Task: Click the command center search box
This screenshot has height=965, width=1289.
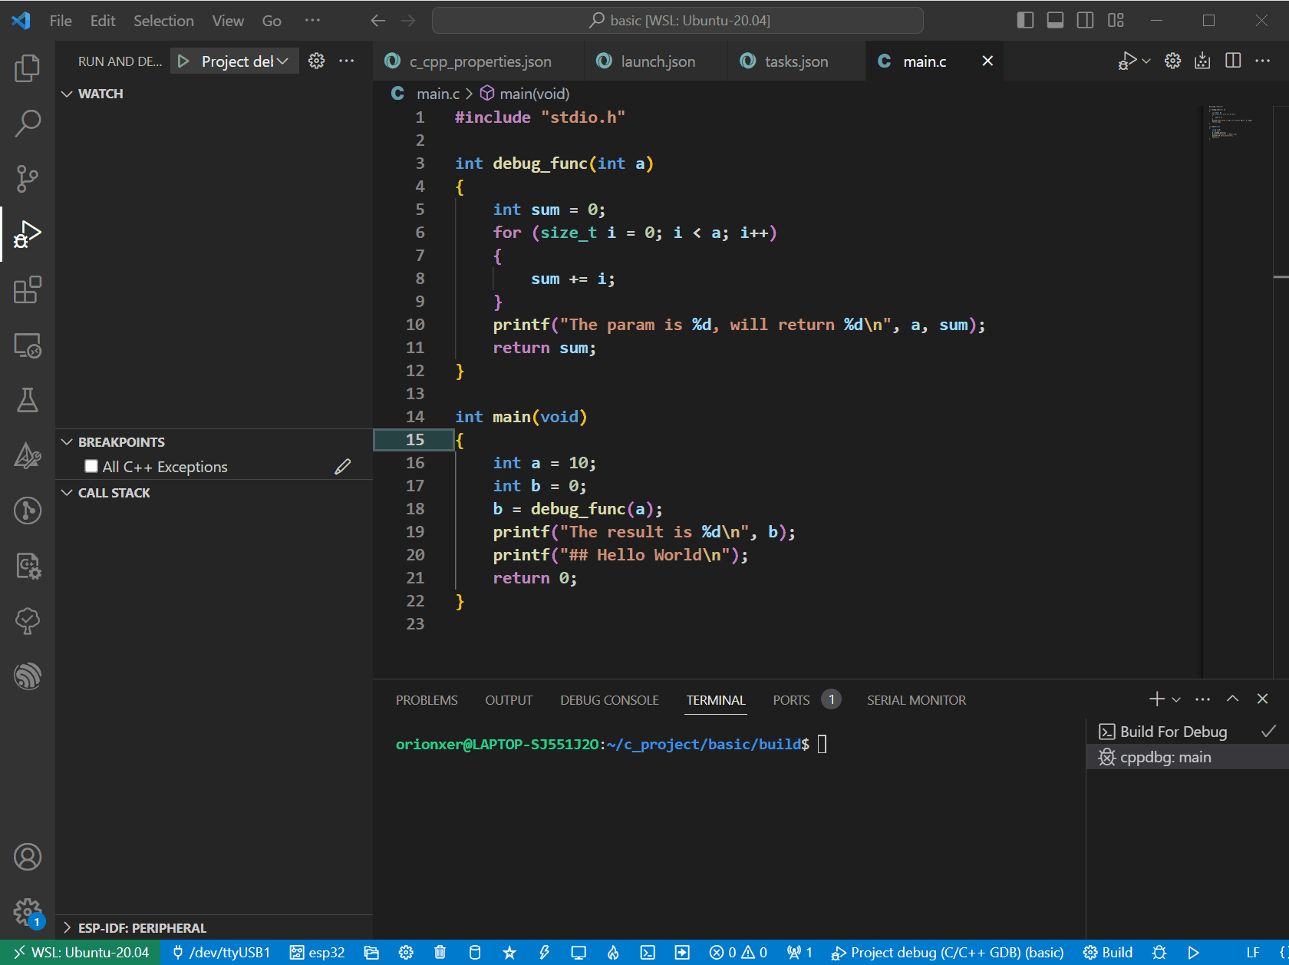Action: (x=678, y=21)
